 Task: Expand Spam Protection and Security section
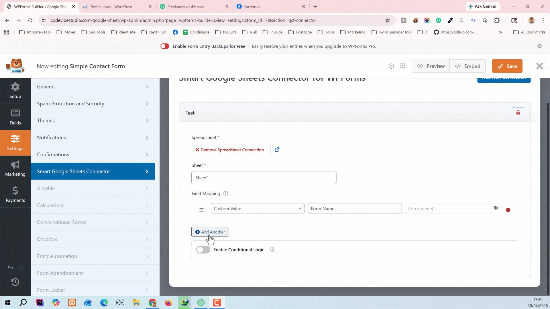click(x=93, y=104)
